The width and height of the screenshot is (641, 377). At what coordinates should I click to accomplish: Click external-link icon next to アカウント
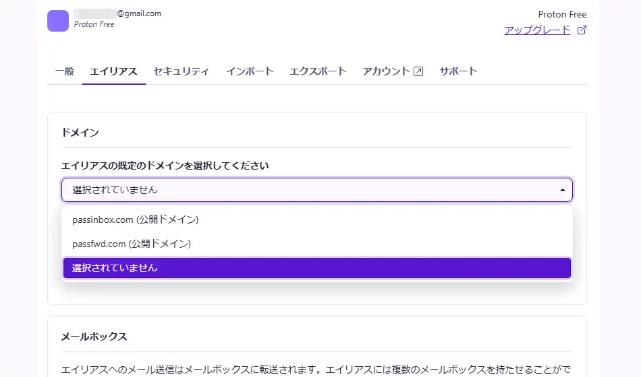pyautogui.click(x=418, y=71)
